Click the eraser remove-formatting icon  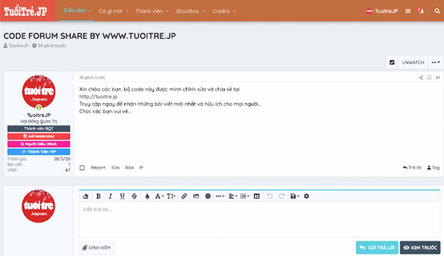pos(85,196)
